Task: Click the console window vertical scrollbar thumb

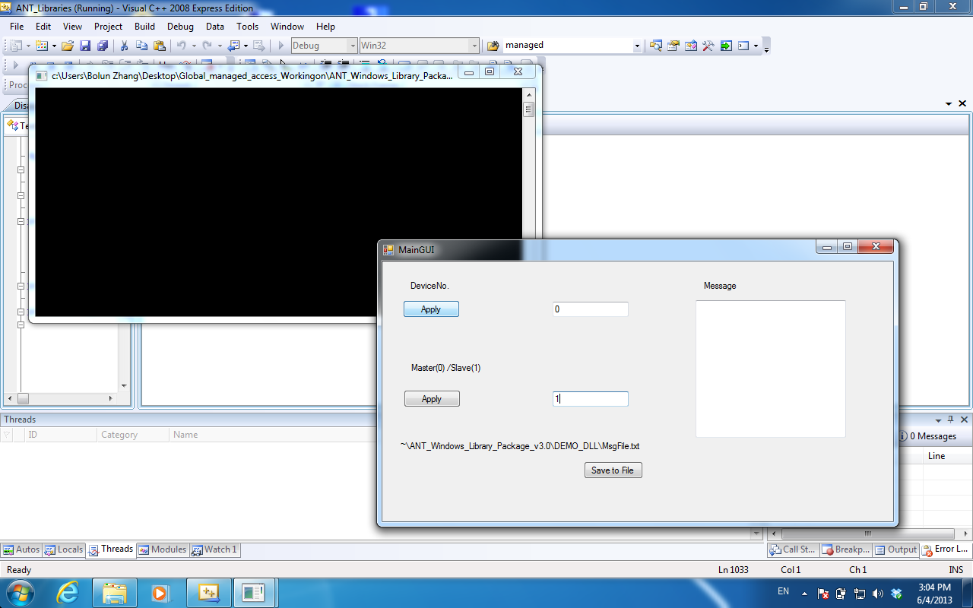Action: tap(528, 109)
